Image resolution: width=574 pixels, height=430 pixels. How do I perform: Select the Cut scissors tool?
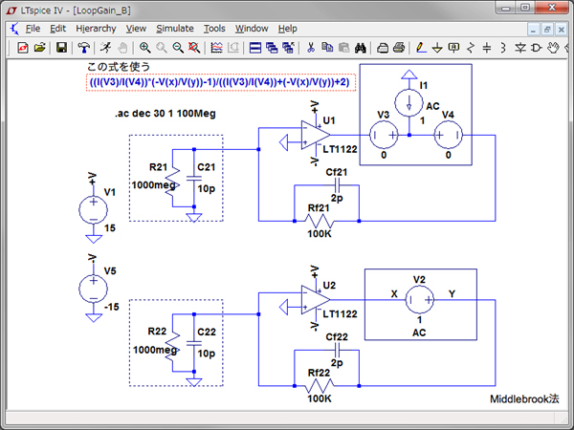pyautogui.click(x=311, y=47)
